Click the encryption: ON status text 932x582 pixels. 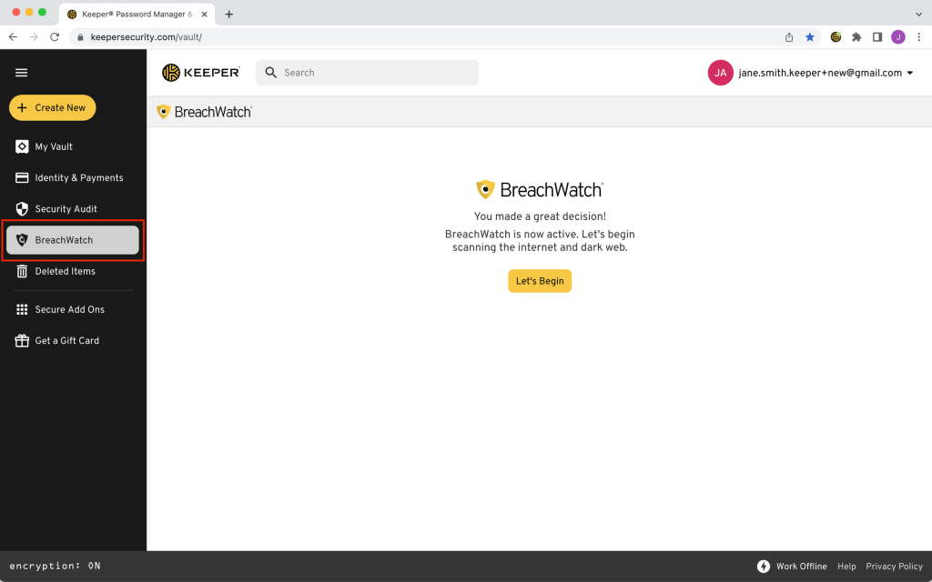pyautogui.click(x=55, y=566)
